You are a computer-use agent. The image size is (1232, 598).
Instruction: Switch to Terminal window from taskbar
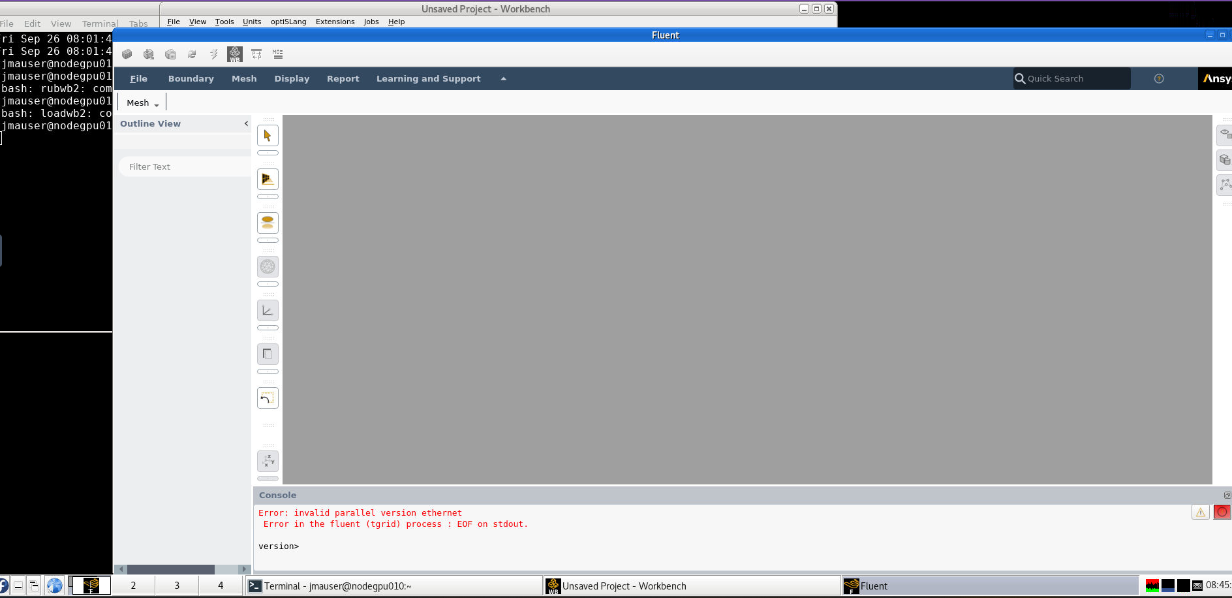point(393,586)
